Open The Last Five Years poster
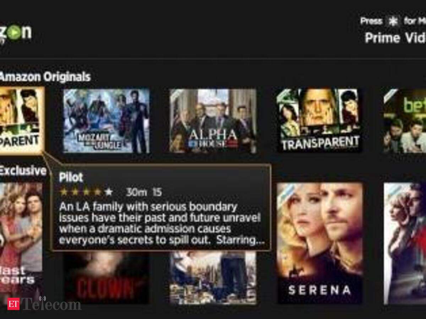The height and width of the screenshot is (319, 426). pos(21,243)
